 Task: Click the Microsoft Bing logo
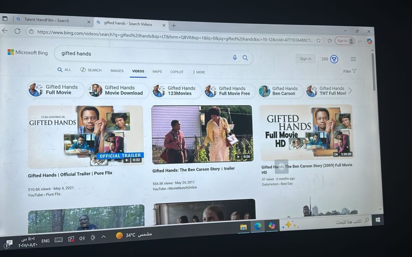27,53
